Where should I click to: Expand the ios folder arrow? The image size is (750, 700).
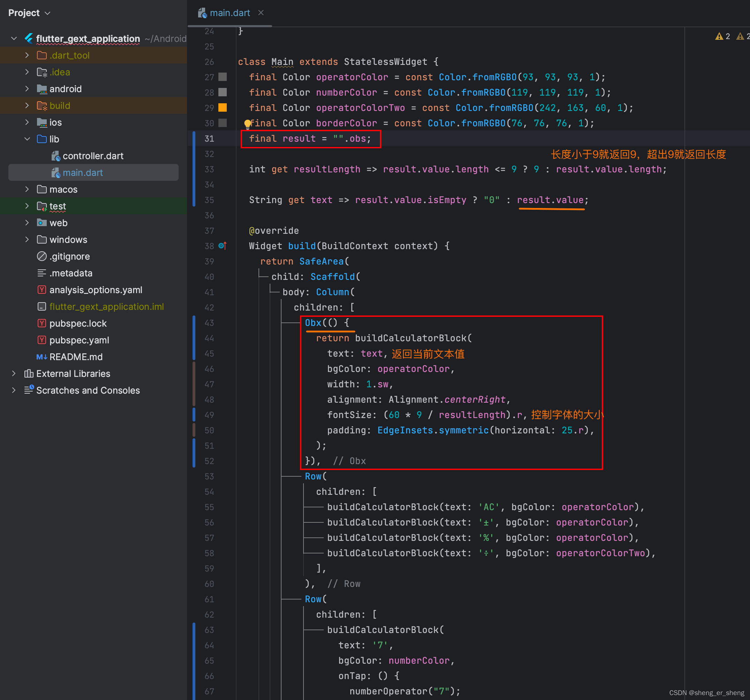tap(27, 122)
